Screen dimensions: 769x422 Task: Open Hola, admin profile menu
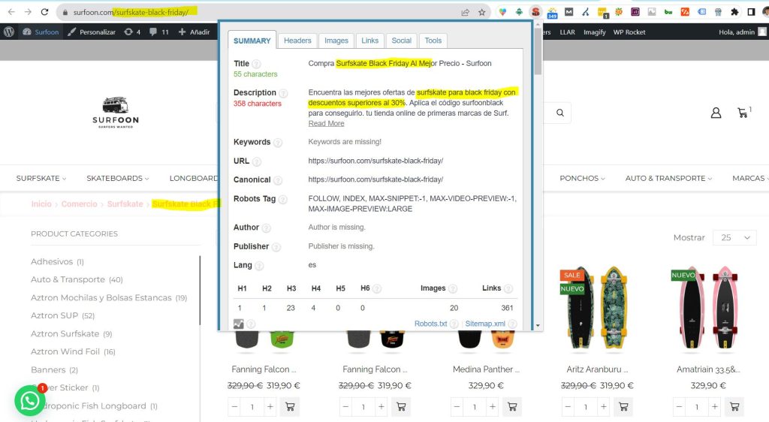pyautogui.click(x=742, y=32)
